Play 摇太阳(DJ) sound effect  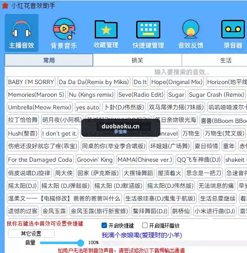pos(22,185)
